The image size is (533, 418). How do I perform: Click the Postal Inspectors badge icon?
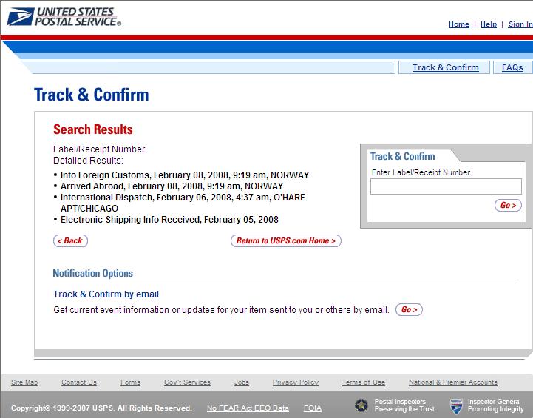pyautogui.click(x=361, y=405)
